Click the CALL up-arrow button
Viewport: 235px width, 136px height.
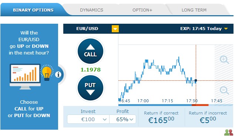click(x=90, y=51)
